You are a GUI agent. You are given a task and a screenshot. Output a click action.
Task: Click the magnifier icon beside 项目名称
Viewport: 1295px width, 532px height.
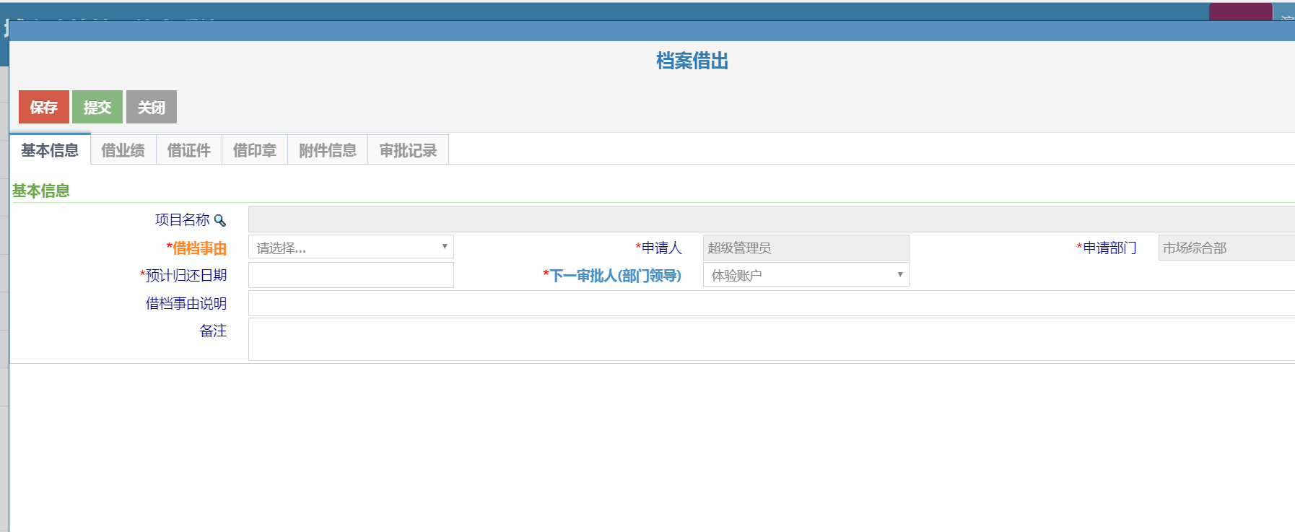(x=220, y=221)
